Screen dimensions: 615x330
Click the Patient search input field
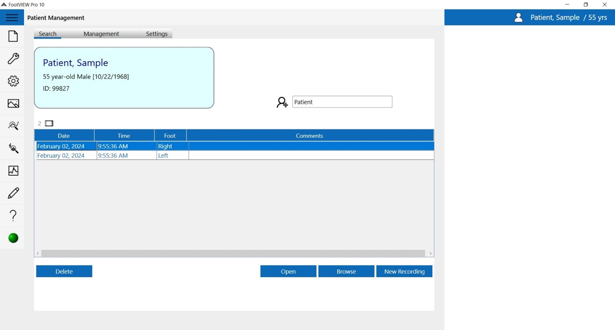[x=342, y=102]
